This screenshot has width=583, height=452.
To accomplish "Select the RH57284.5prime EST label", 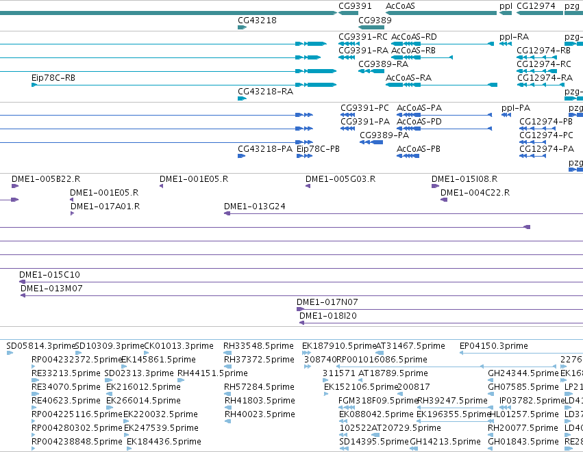I will click(x=259, y=388).
